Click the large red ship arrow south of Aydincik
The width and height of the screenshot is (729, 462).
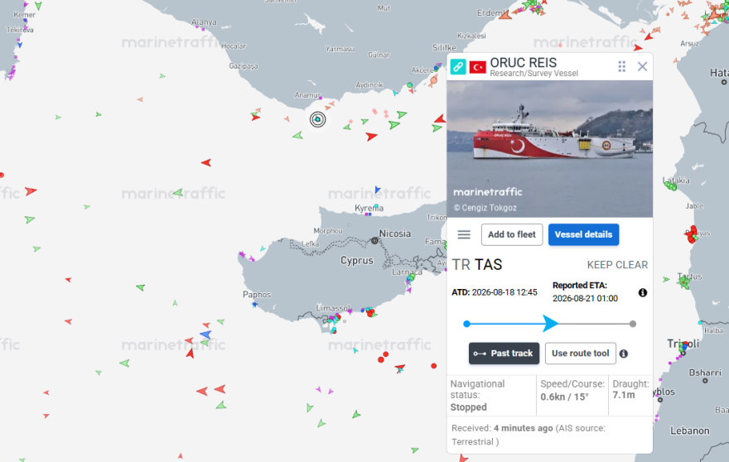[x=371, y=136]
